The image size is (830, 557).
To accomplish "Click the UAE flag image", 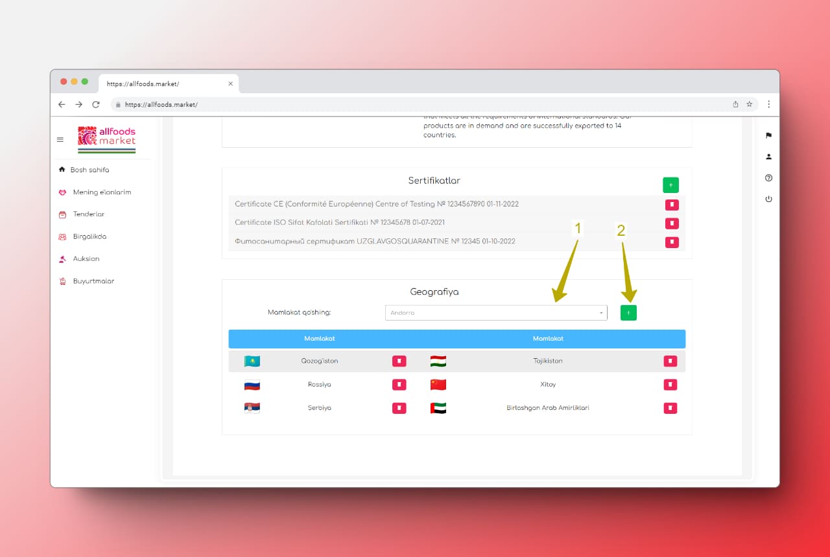I will click(438, 408).
